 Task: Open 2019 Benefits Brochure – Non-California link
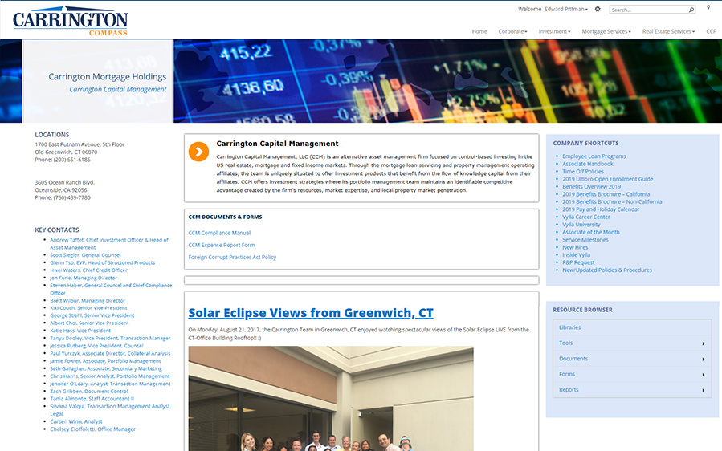point(612,202)
